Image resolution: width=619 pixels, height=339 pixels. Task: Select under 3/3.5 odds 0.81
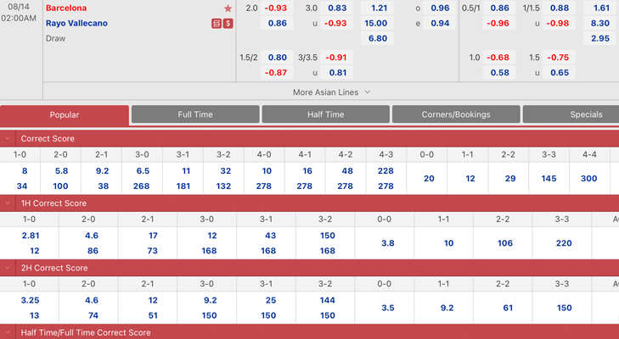(x=336, y=73)
